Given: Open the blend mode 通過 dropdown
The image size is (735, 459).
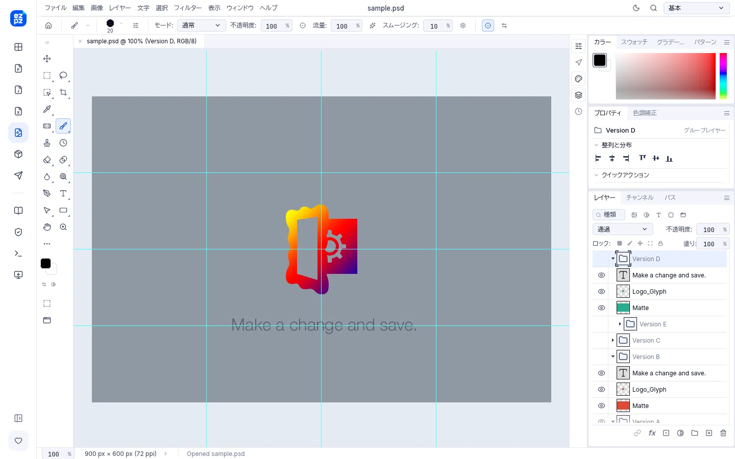Looking at the screenshot, I should click(x=623, y=229).
